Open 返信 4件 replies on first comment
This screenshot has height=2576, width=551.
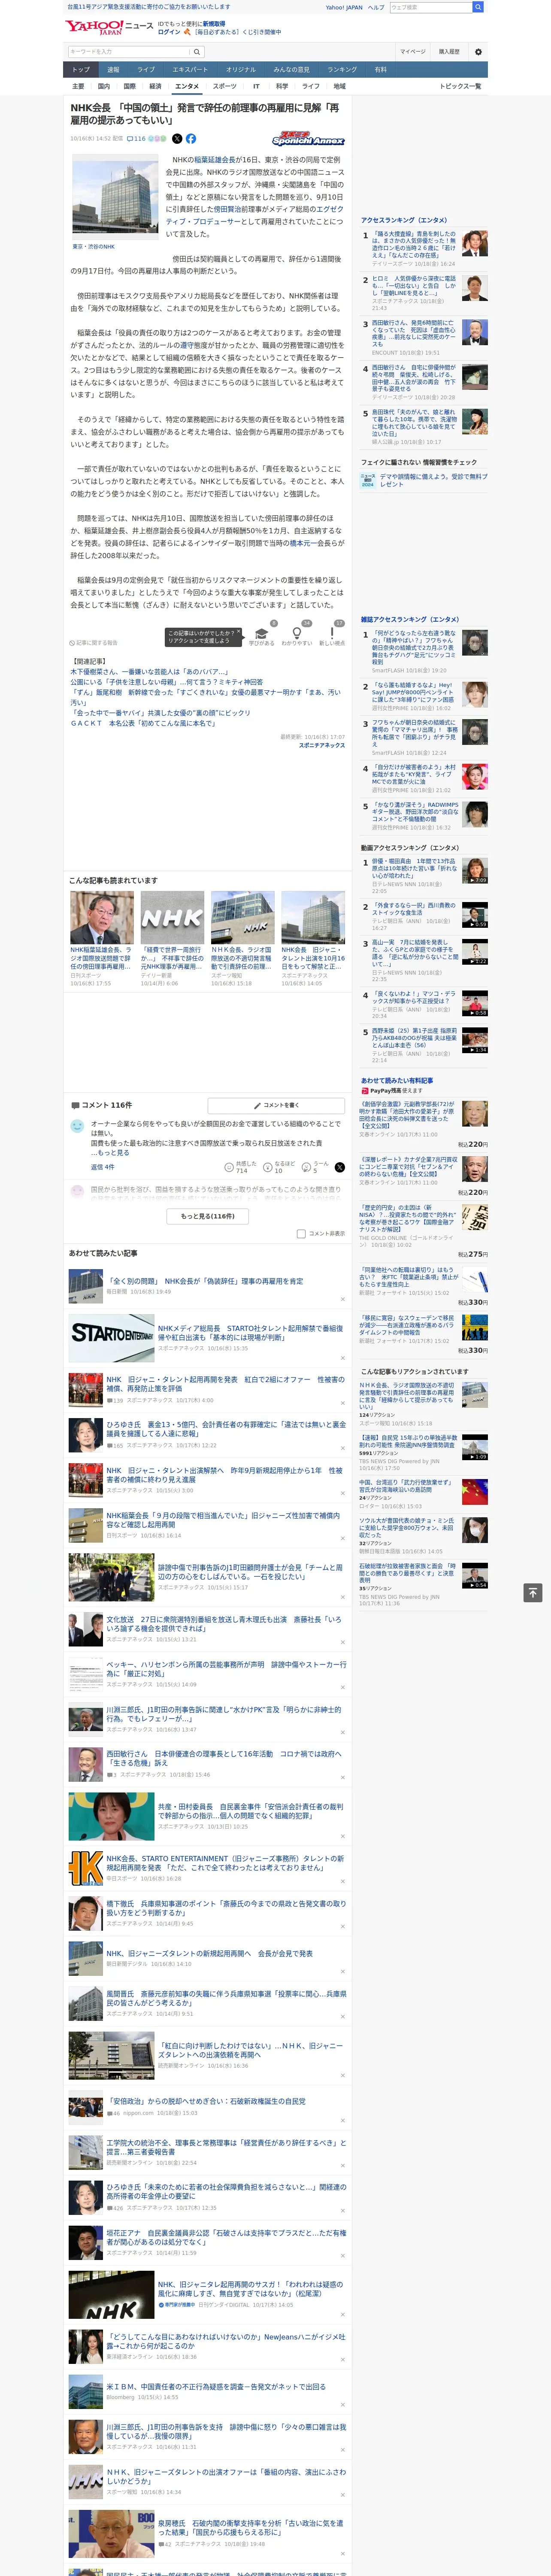(x=102, y=1167)
